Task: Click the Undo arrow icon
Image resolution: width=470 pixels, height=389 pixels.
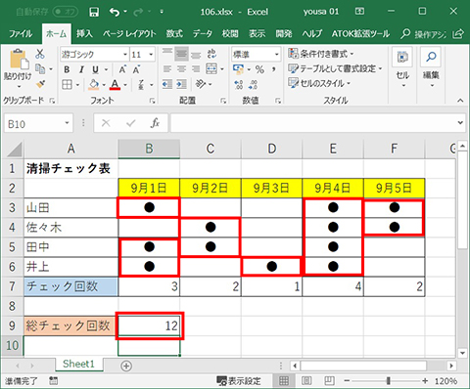Action: (115, 12)
